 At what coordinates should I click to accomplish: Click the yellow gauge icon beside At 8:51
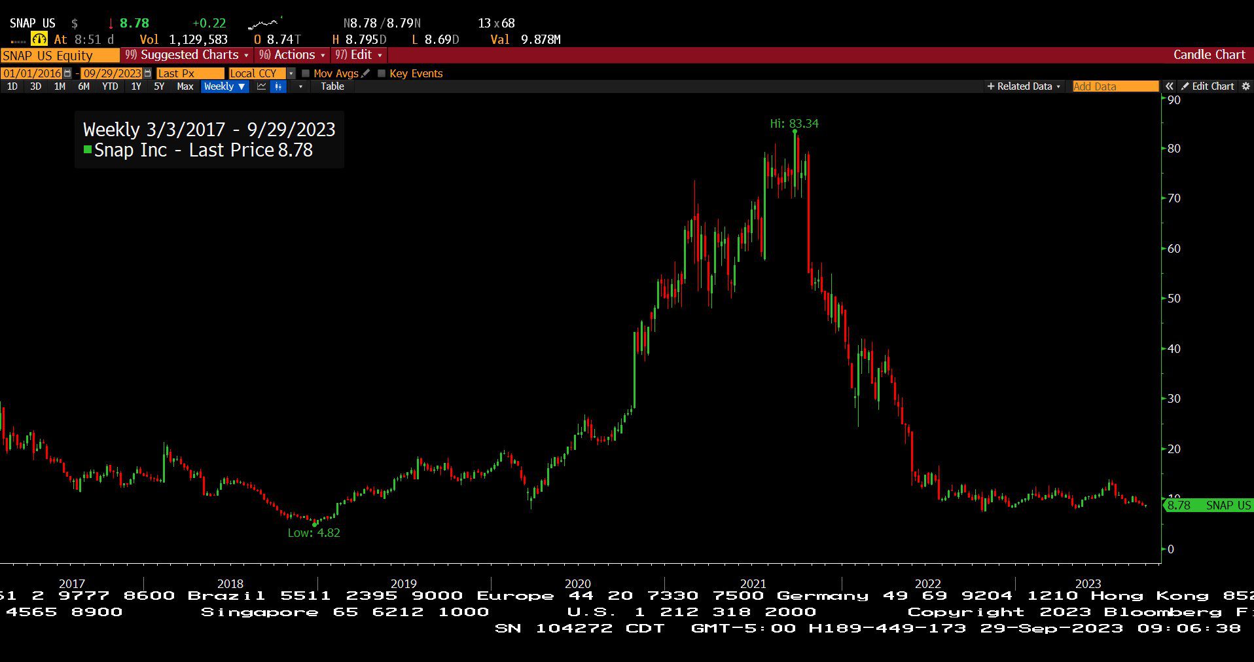click(x=39, y=39)
